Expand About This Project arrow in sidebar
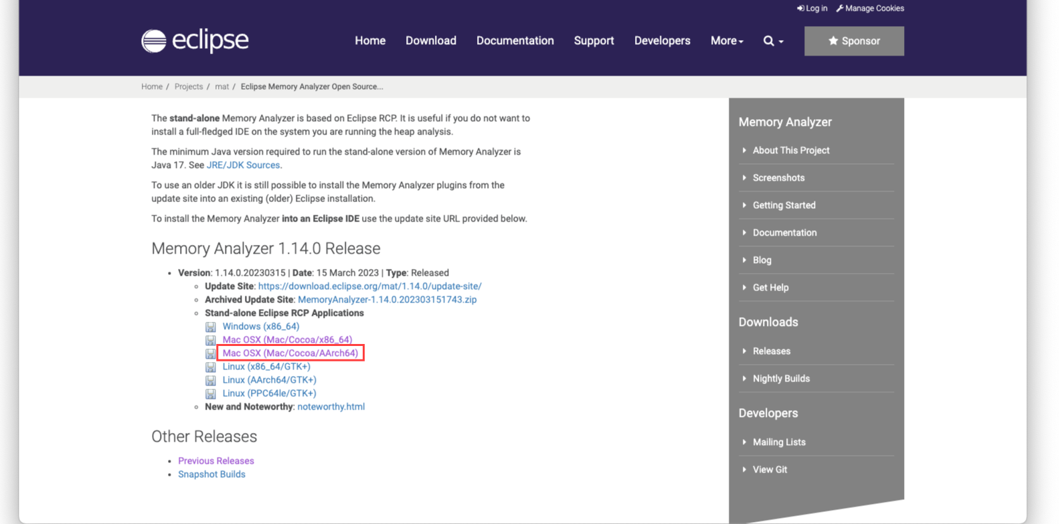The image size is (1064, 524). [x=744, y=150]
